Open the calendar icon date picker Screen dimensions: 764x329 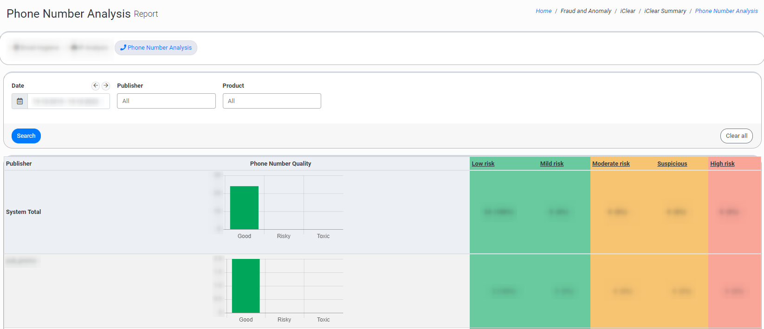[x=19, y=101]
